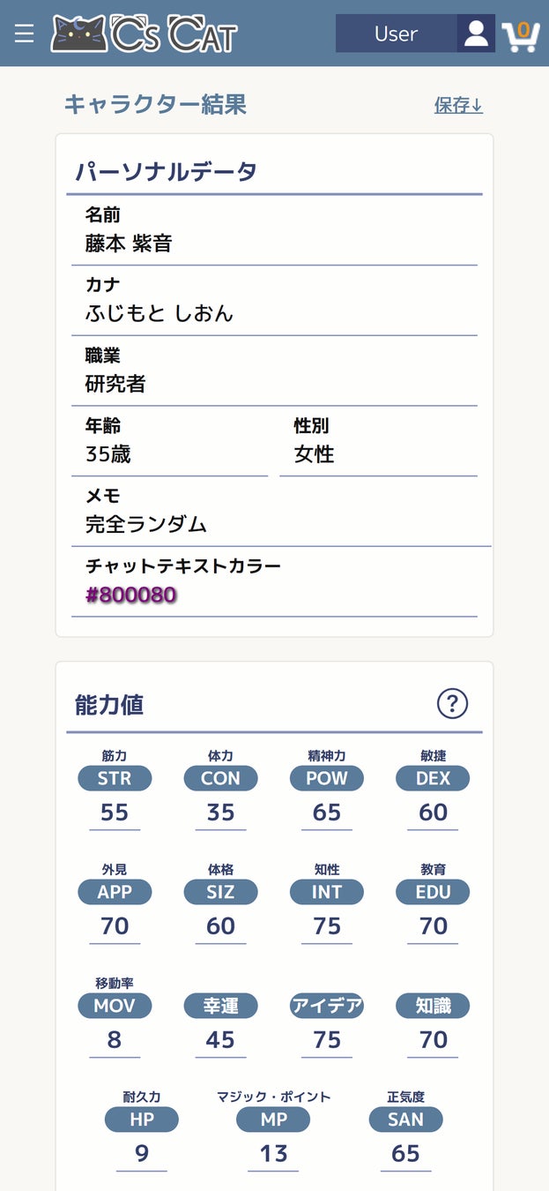The image size is (549, 1191).
Task: Click the User account button
Action: point(396,34)
